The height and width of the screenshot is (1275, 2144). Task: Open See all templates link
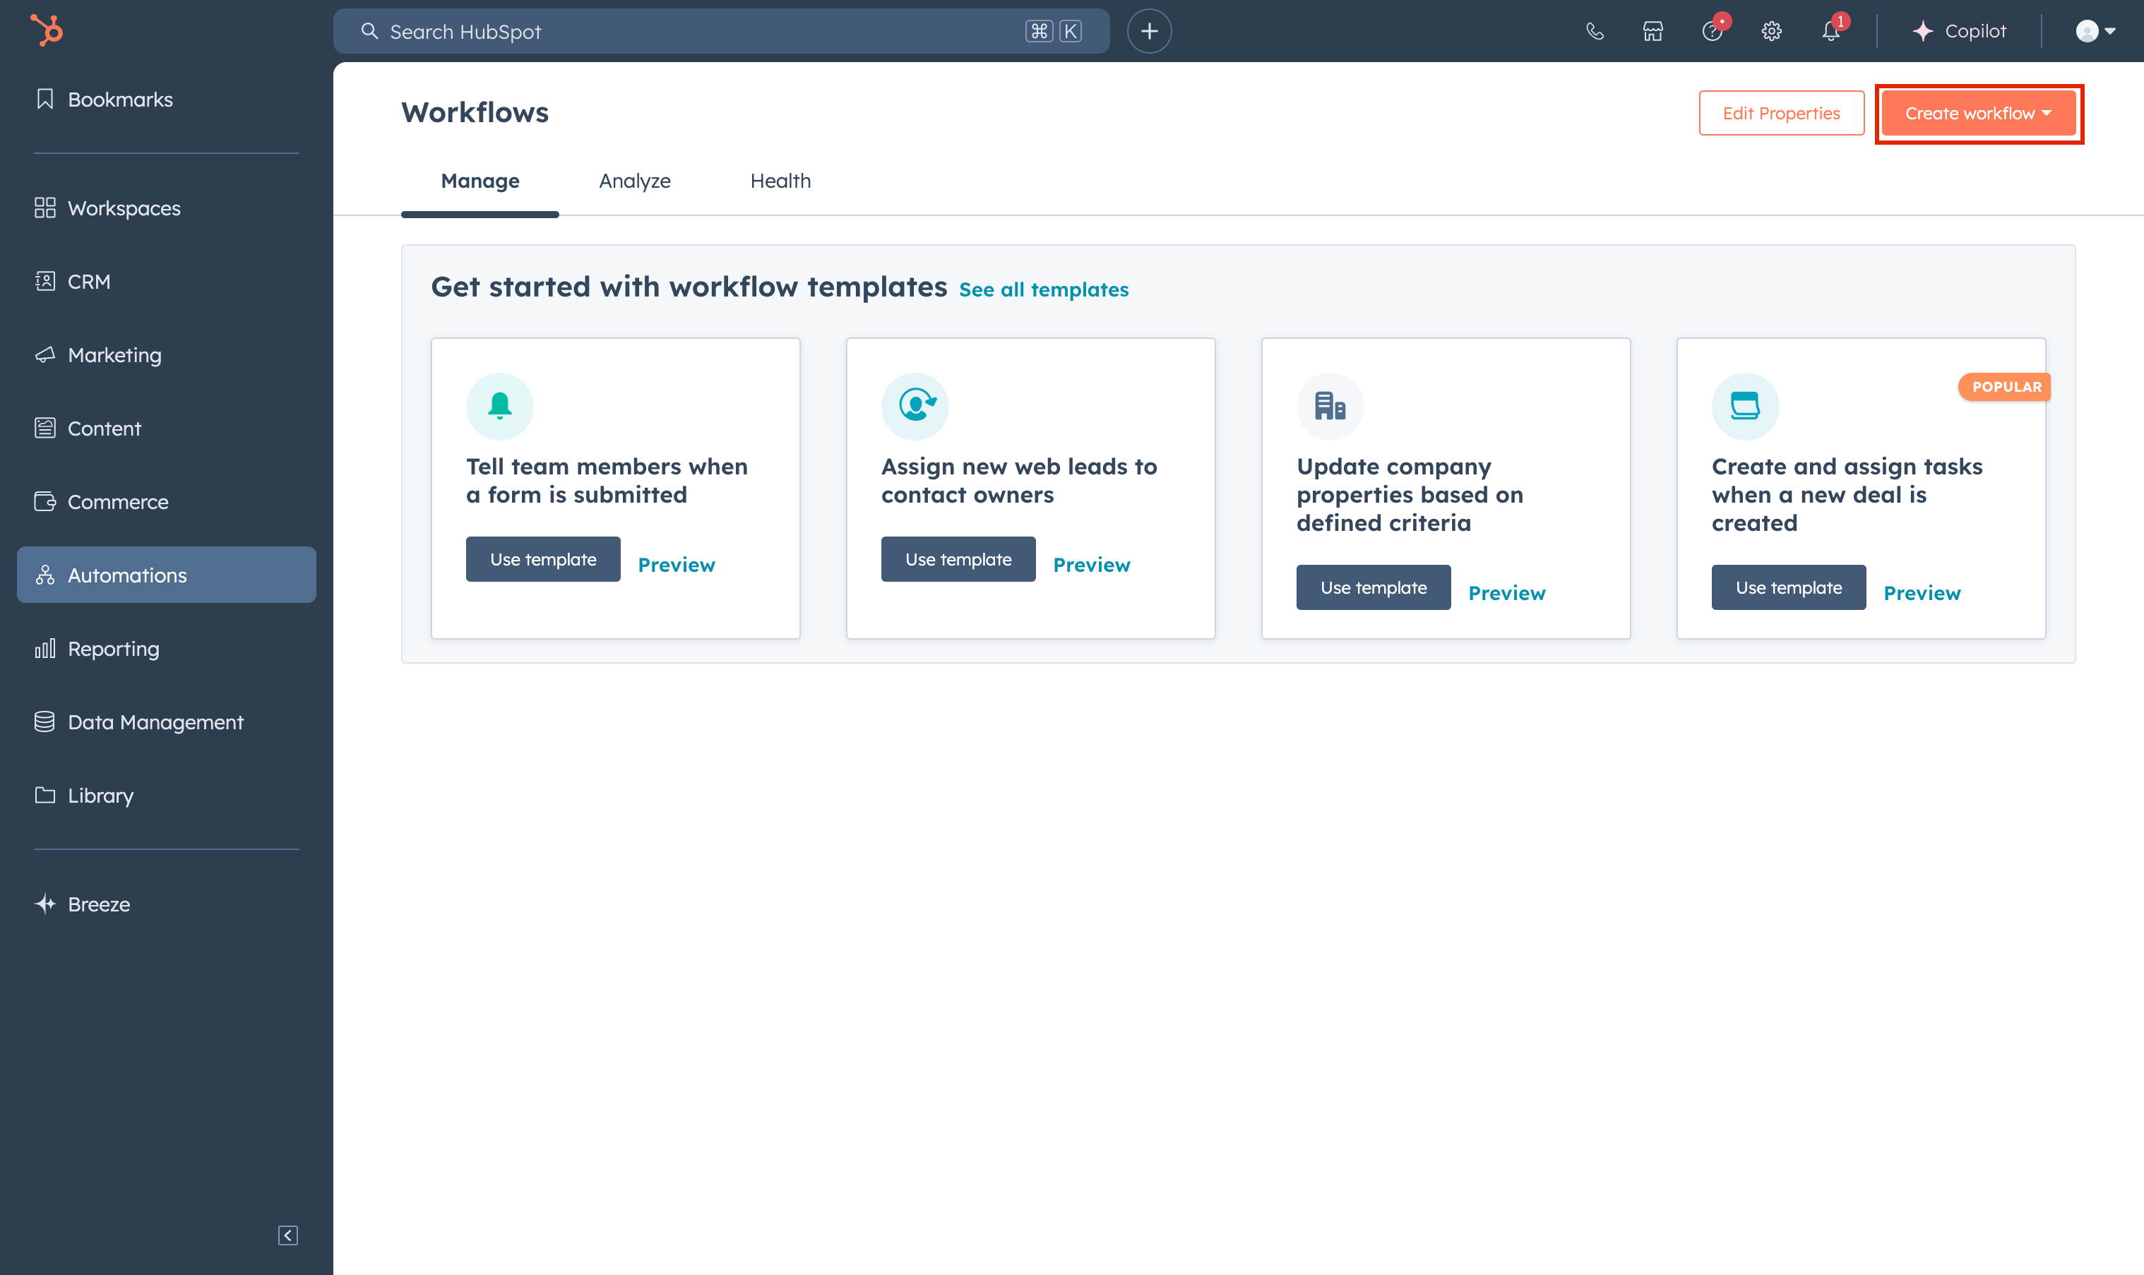[1043, 289]
